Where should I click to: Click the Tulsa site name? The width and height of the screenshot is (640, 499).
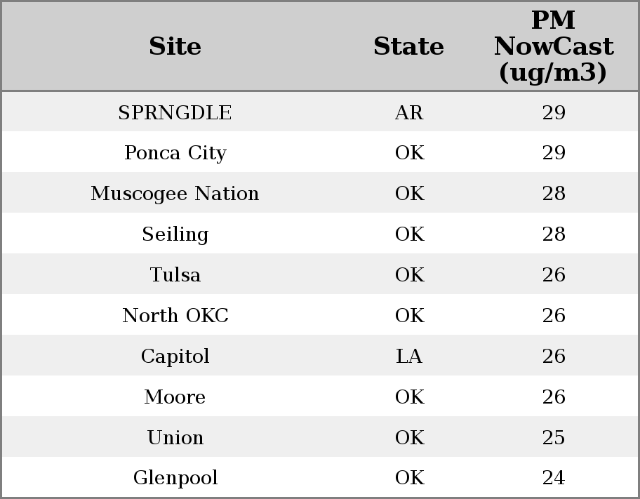[175, 275]
